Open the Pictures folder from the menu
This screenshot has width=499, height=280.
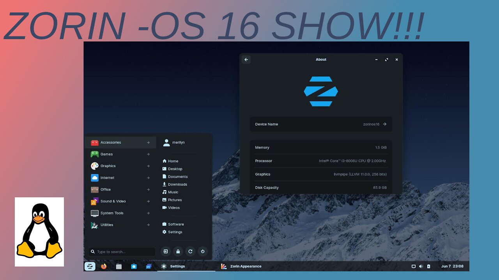tap(172, 200)
